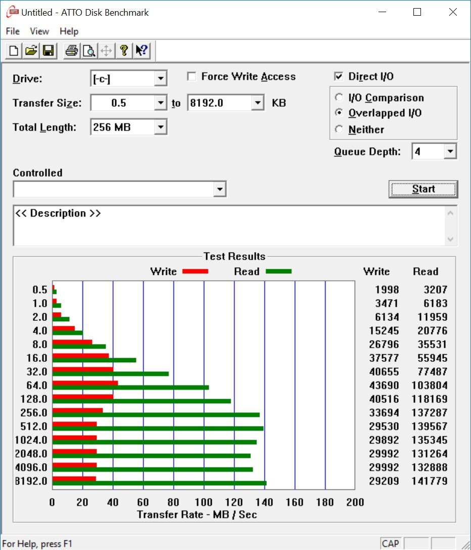Open the View menu
The image size is (471, 550).
click(x=39, y=31)
